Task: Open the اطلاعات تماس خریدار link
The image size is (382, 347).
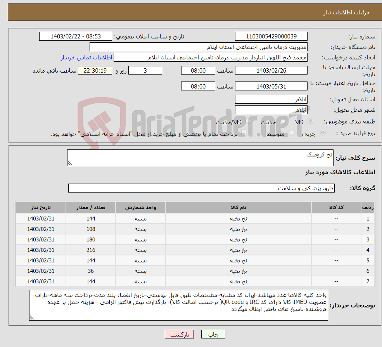Action: click(86, 57)
